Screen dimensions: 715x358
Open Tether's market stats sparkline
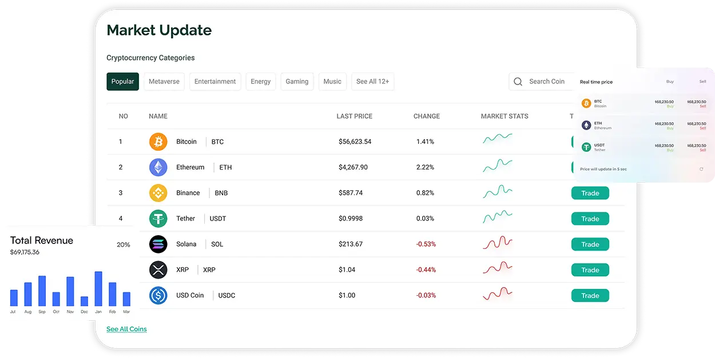(x=498, y=216)
